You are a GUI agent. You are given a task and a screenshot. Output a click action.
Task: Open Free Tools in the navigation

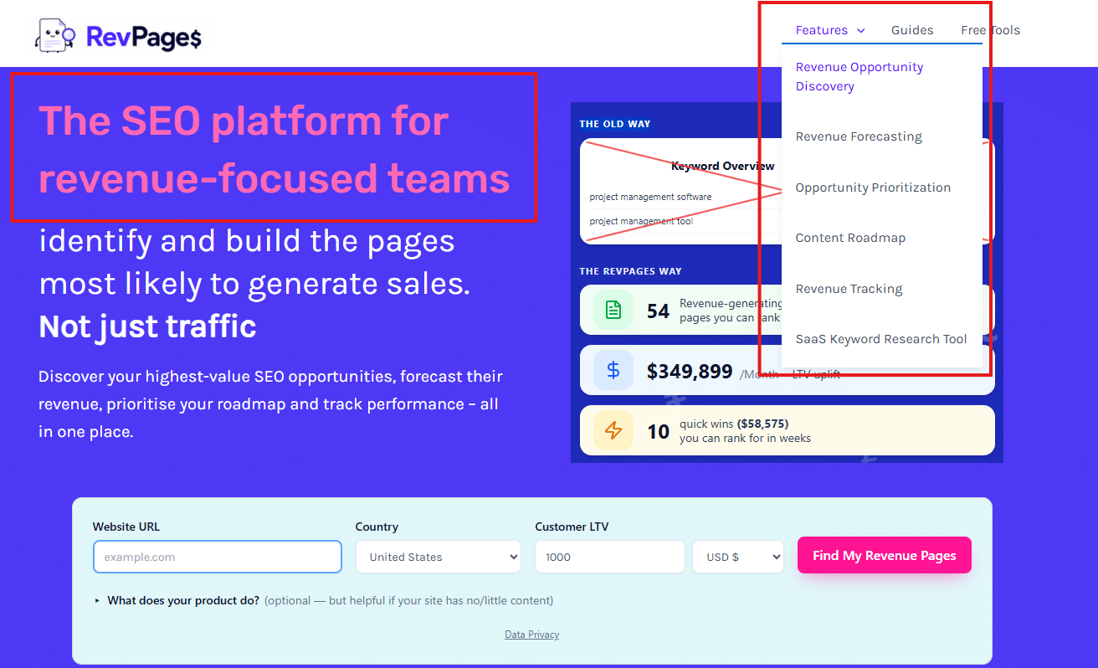(x=990, y=30)
